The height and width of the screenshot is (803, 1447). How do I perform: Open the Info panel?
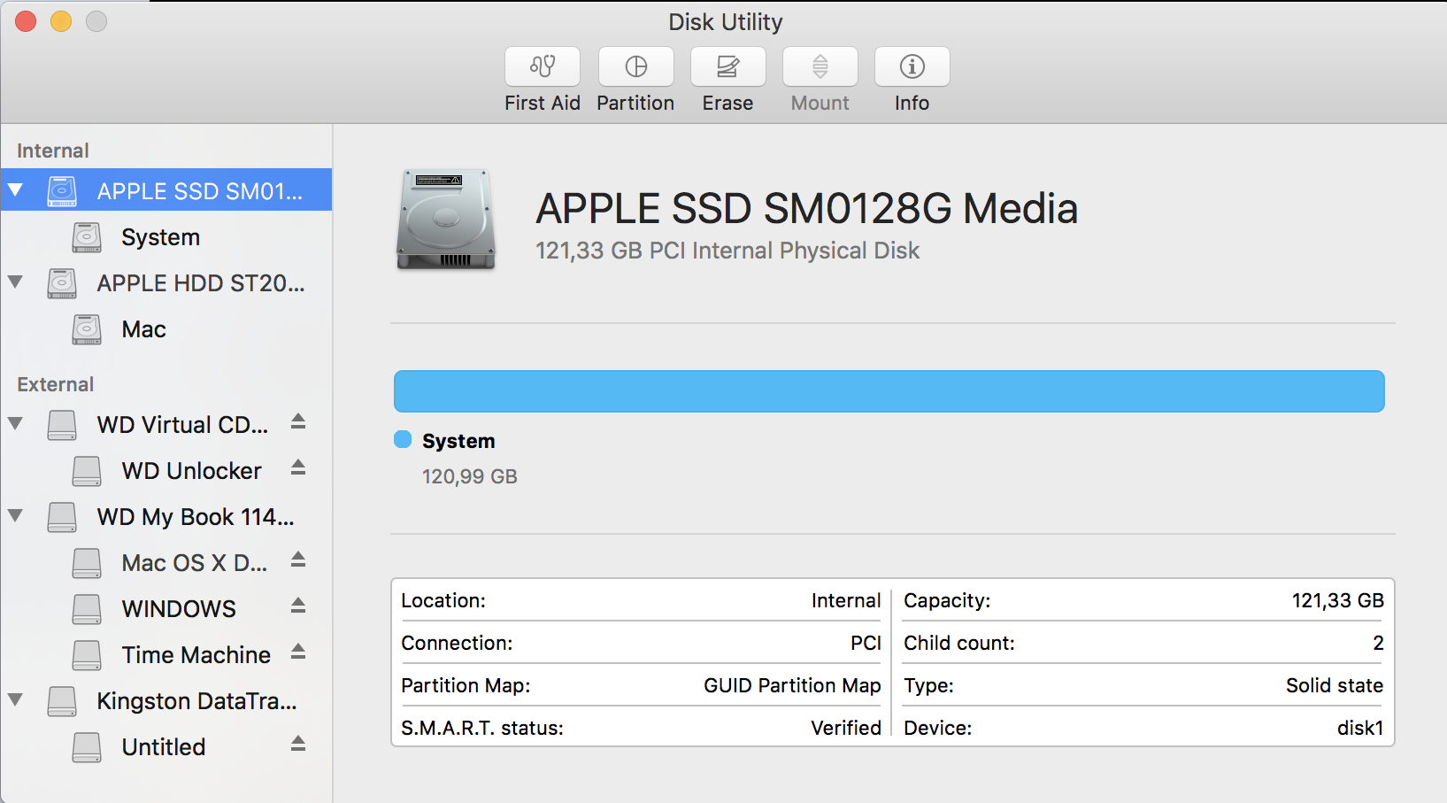(x=912, y=78)
